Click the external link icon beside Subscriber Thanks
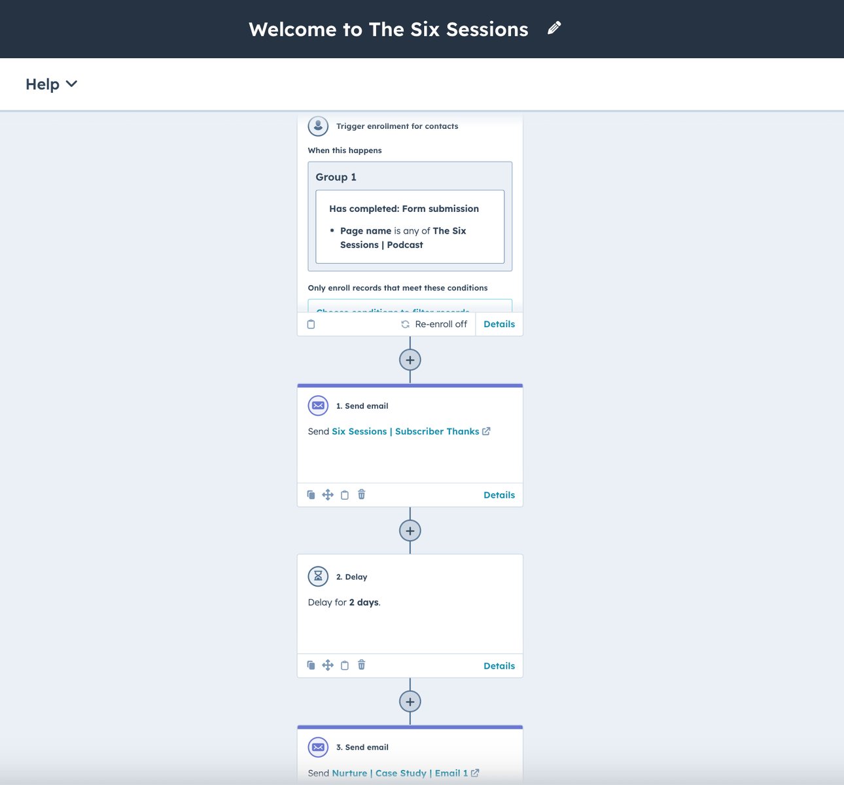Screen dimensions: 844x785 486,431
